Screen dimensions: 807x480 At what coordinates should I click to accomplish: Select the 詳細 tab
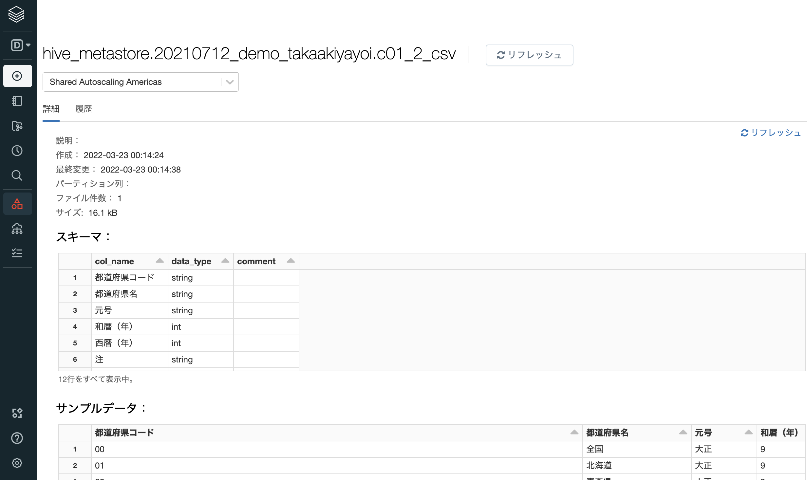click(x=51, y=109)
